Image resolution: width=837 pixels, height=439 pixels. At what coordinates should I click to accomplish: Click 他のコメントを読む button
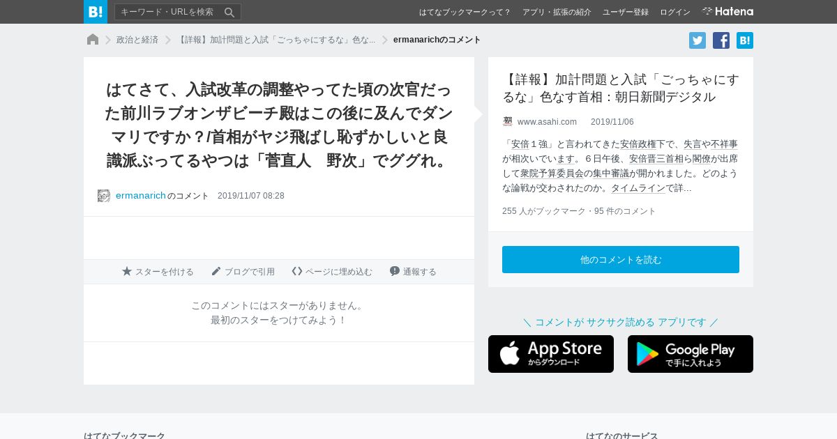point(621,259)
